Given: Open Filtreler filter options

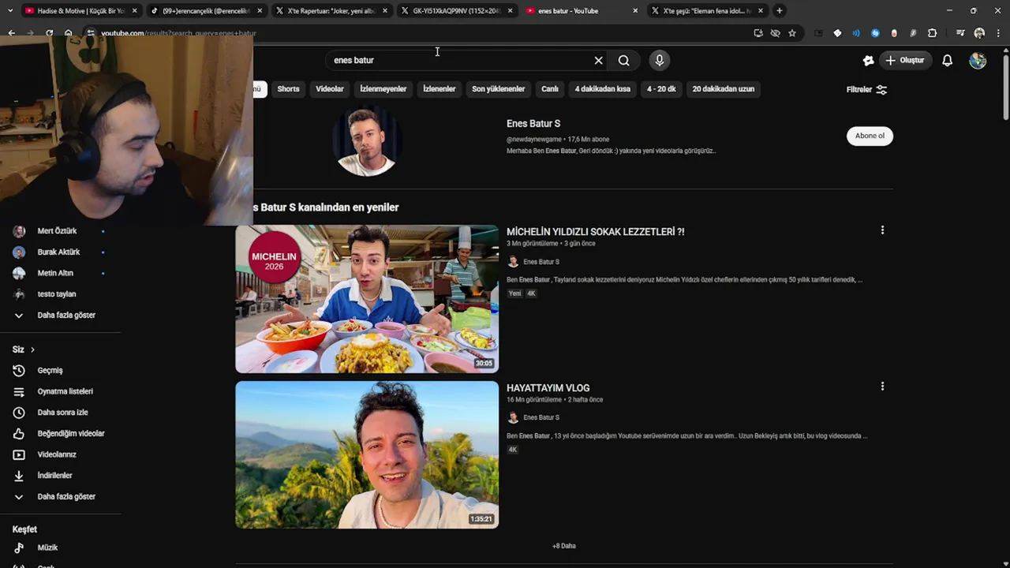Looking at the screenshot, I should pyautogui.click(x=866, y=89).
